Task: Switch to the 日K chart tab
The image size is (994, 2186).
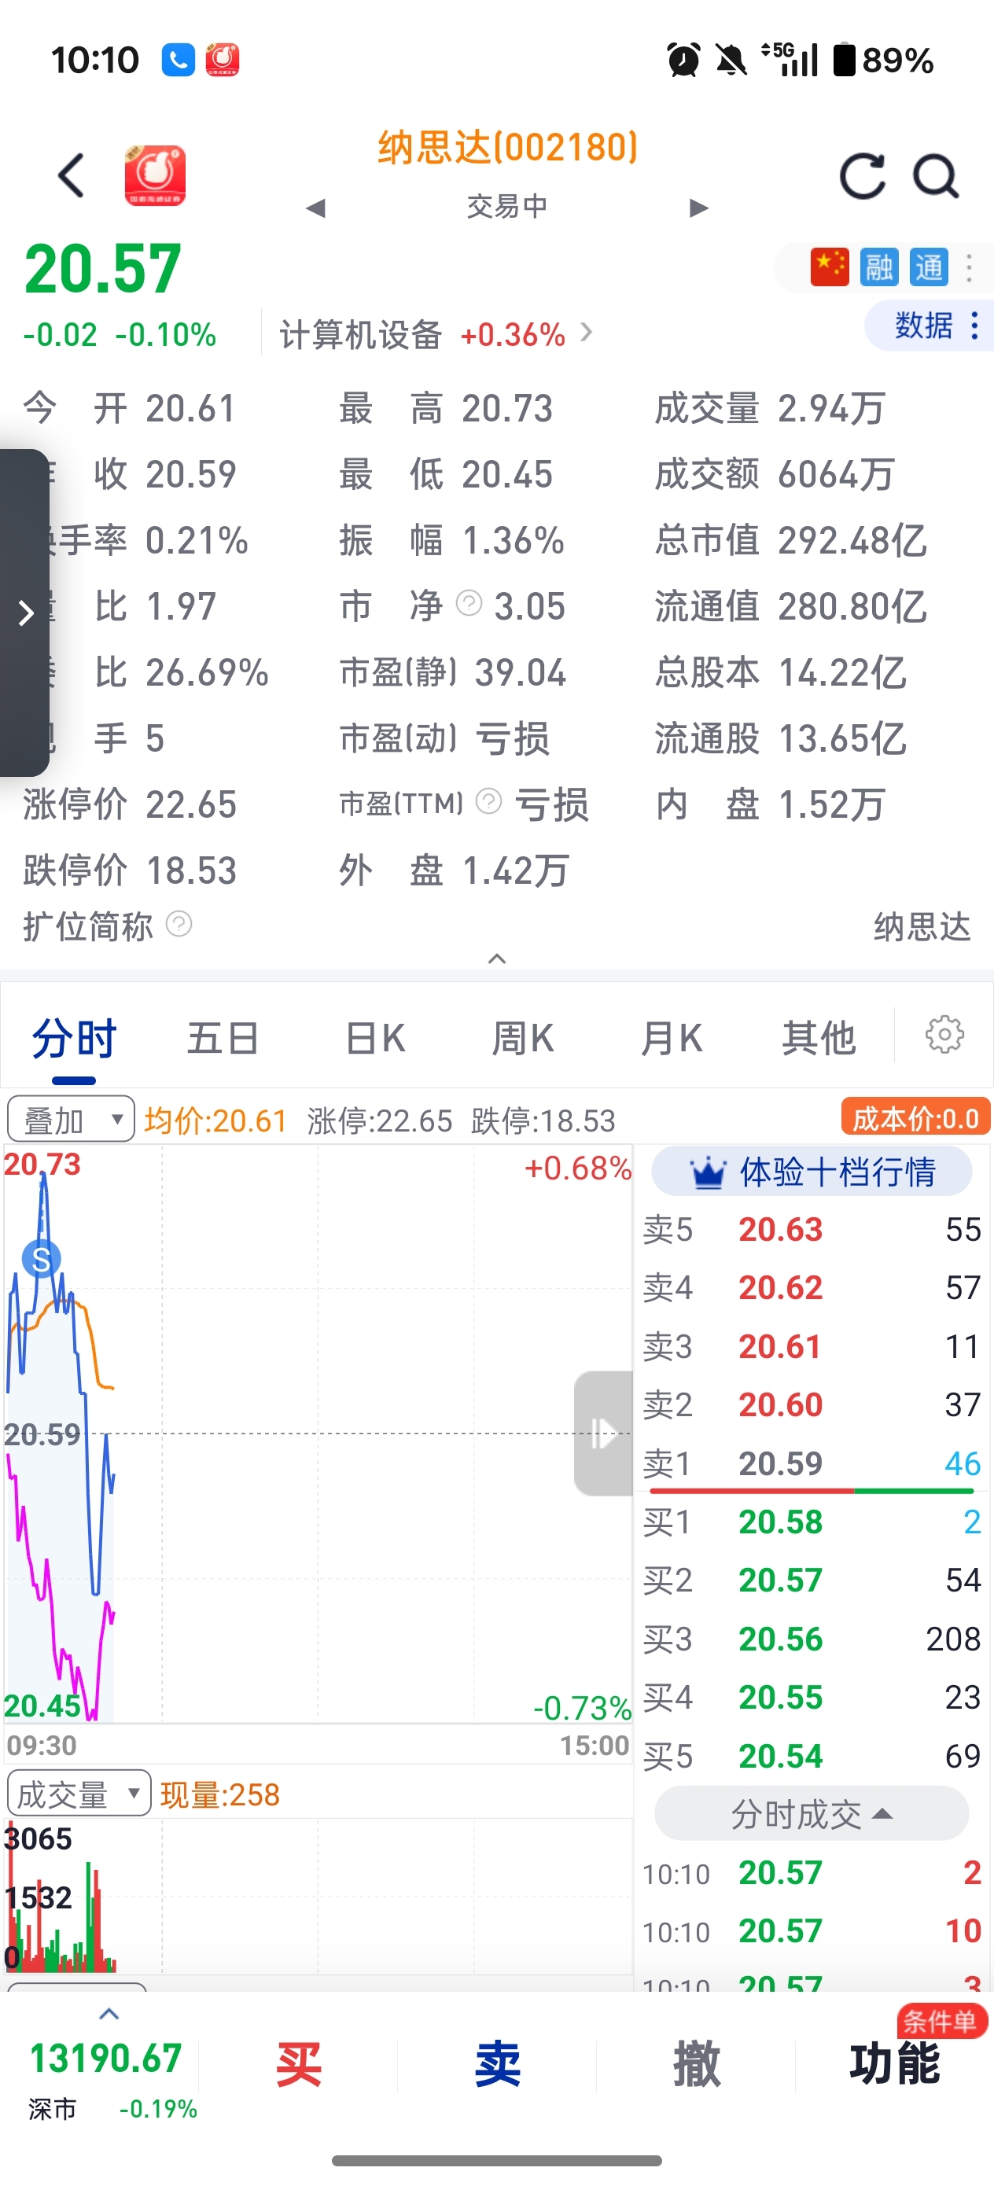Action: pos(374,1039)
